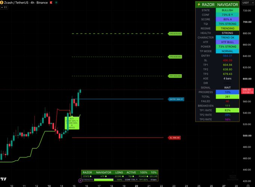Click the red flag icon beside Binance
This screenshot has width=255, height=187.
pos(51,3)
